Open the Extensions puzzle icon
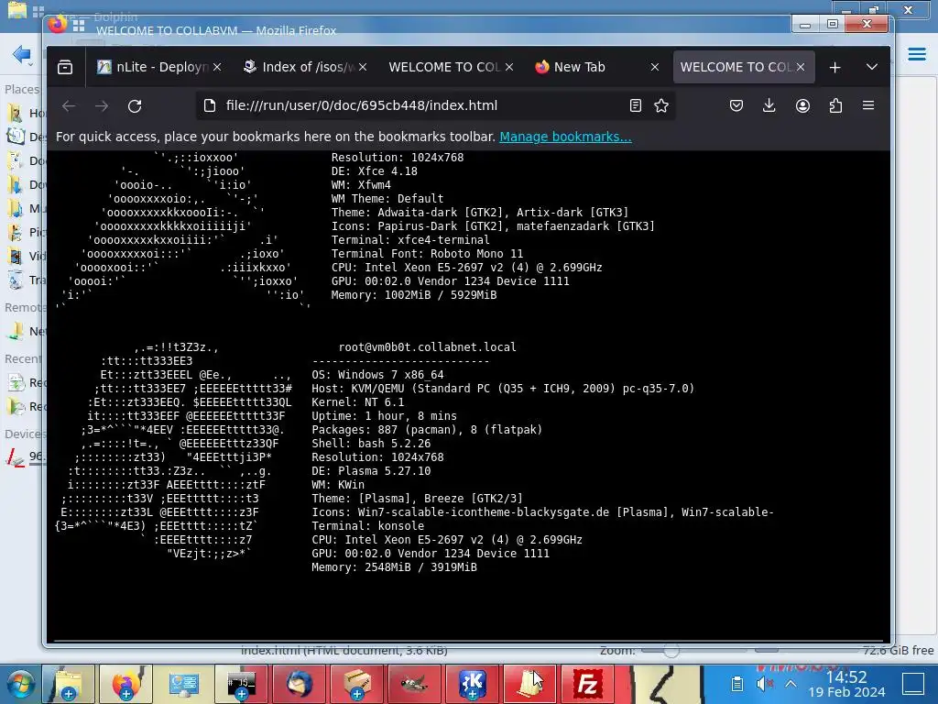Screen dimensions: 938x704 tap(835, 106)
